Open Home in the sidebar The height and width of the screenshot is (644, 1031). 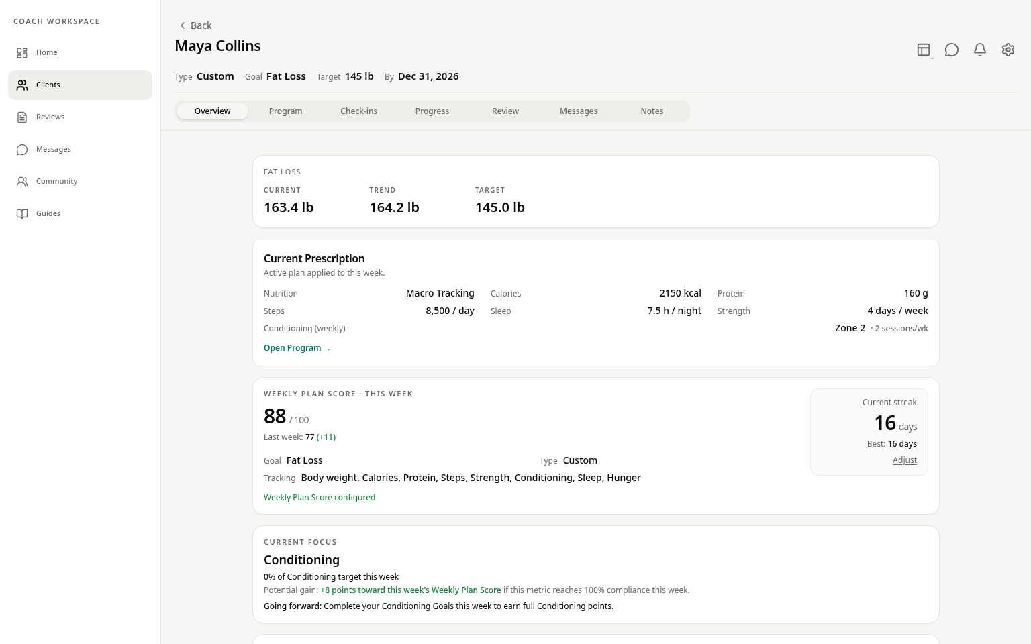click(80, 52)
